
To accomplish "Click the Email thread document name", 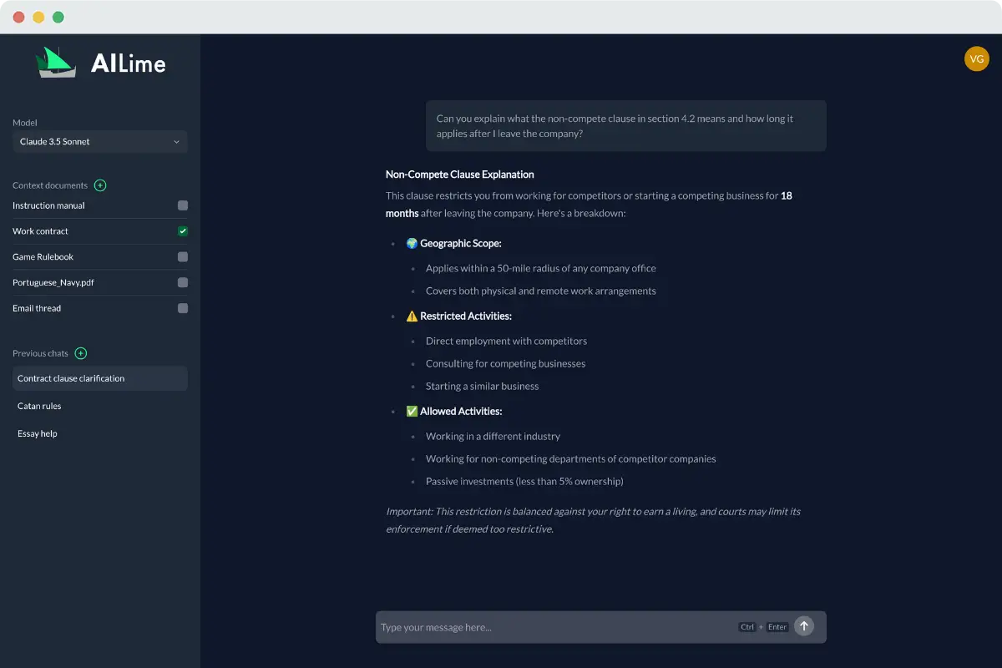I will [x=37, y=308].
